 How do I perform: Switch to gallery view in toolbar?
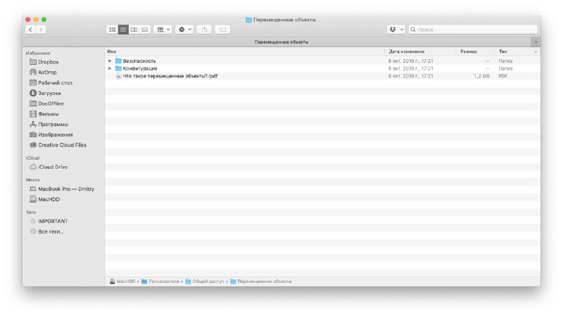pos(144,30)
